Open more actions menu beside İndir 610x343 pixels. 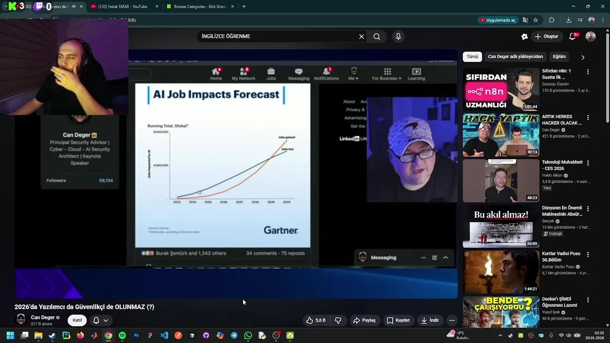(452, 321)
